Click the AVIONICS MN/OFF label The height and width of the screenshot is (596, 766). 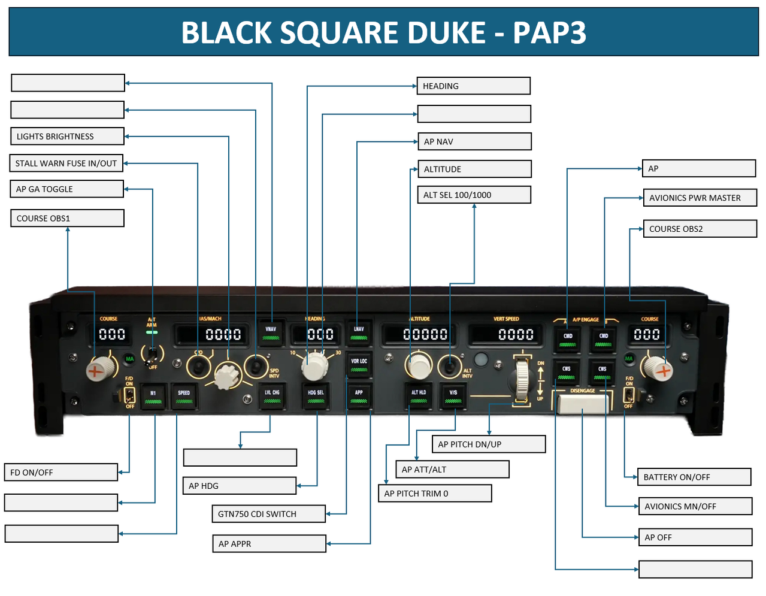click(x=695, y=506)
